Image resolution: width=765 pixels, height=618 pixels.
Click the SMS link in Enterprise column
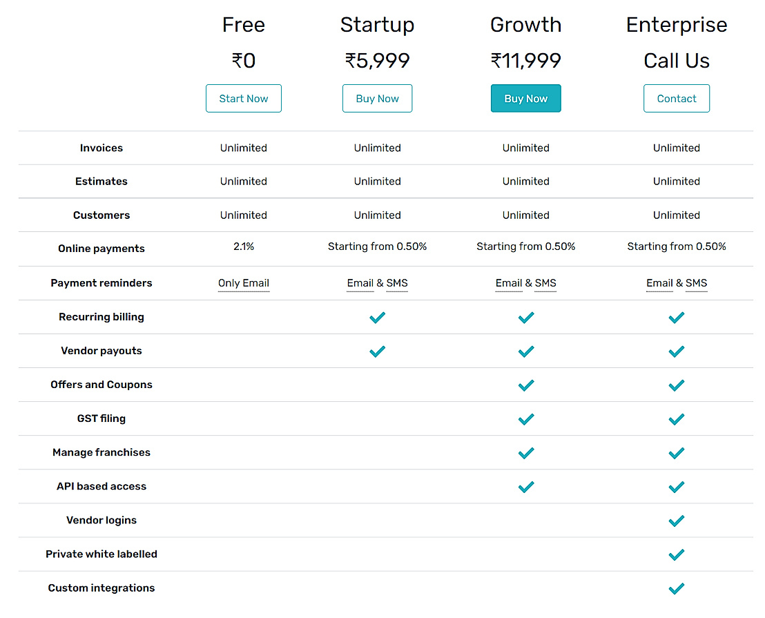[696, 283]
